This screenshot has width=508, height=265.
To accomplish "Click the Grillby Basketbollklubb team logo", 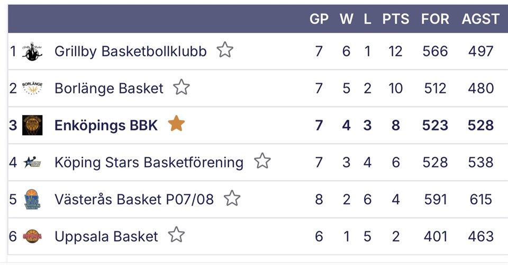I will coord(32,51).
